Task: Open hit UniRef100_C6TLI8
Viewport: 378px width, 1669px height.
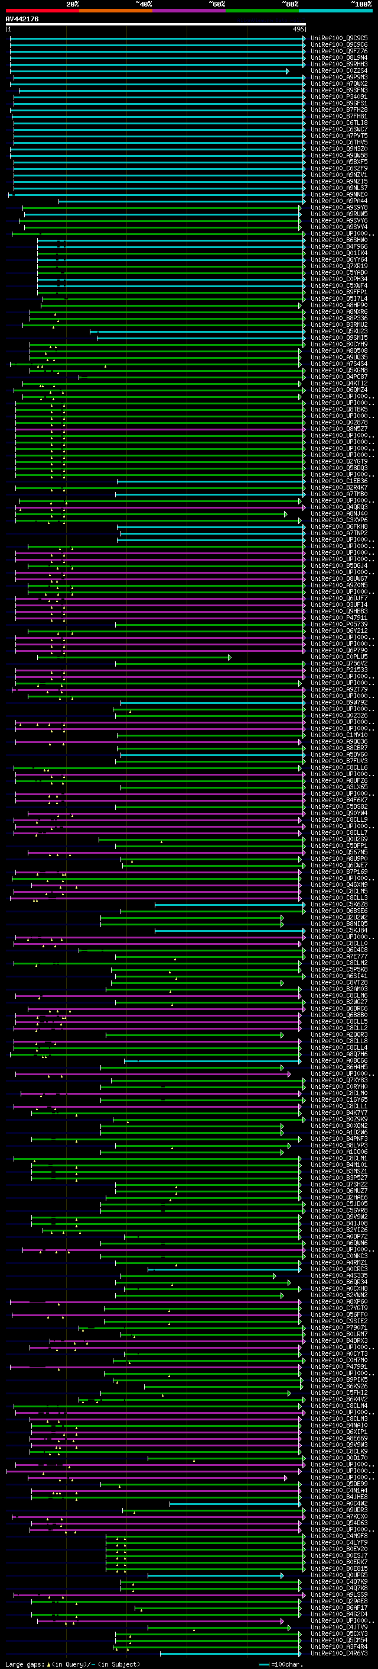Action: [339, 123]
